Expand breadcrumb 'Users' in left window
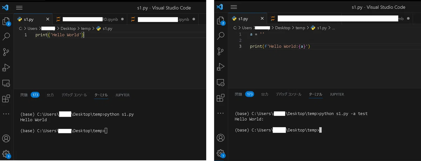Screen dimensions: 421x161 coord(32,28)
